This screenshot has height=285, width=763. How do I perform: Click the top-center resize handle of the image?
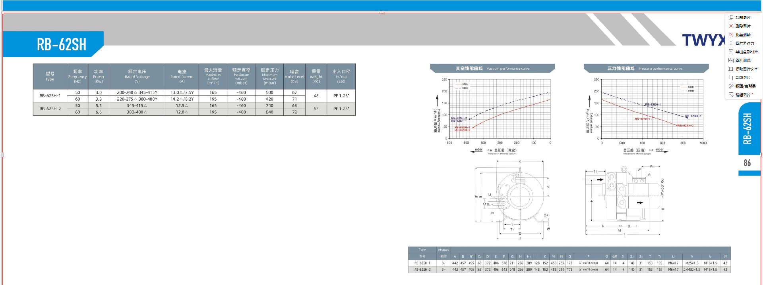(381, 13)
